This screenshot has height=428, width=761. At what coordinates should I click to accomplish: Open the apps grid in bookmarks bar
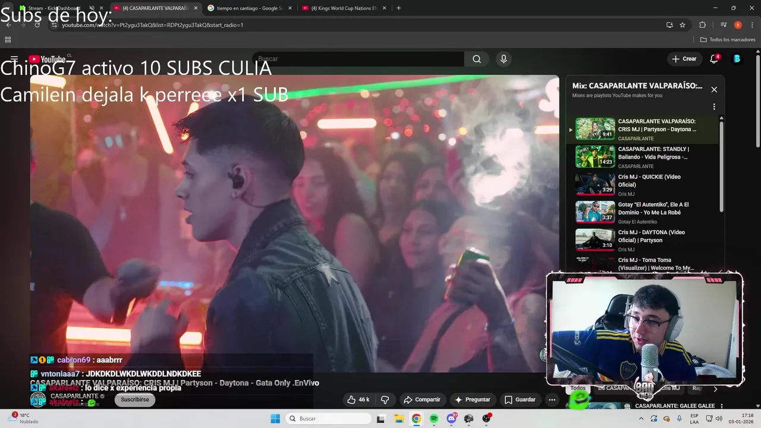(x=8, y=40)
